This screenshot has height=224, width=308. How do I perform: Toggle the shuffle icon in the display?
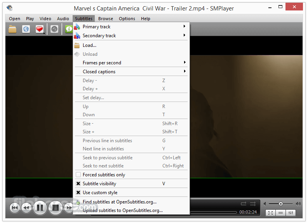click(x=253, y=204)
